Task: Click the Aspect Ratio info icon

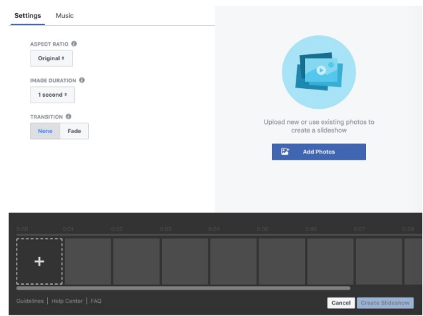Action: 74,44
